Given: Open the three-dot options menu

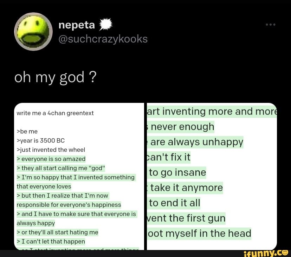Looking at the screenshot, I should tap(271, 25).
